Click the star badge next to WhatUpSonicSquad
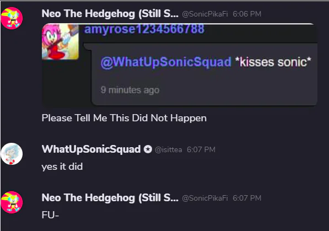329x231 pixels. 148,149
